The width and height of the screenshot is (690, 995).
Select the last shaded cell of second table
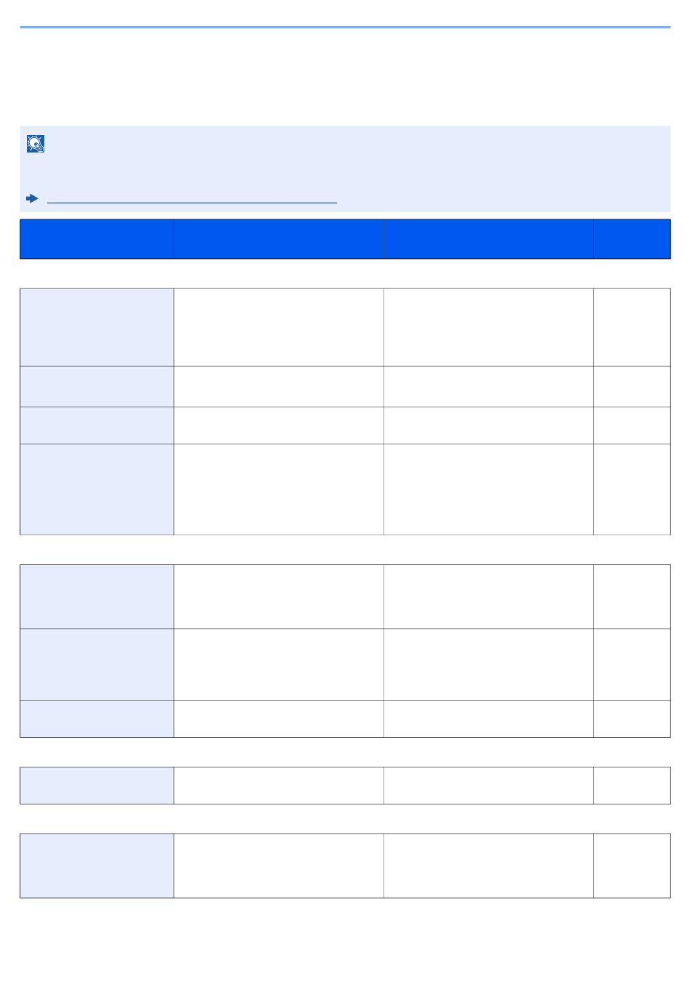[97, 719]
